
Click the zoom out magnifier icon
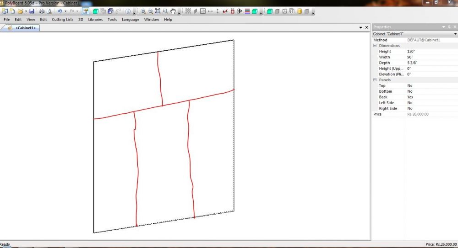point(150,11)
